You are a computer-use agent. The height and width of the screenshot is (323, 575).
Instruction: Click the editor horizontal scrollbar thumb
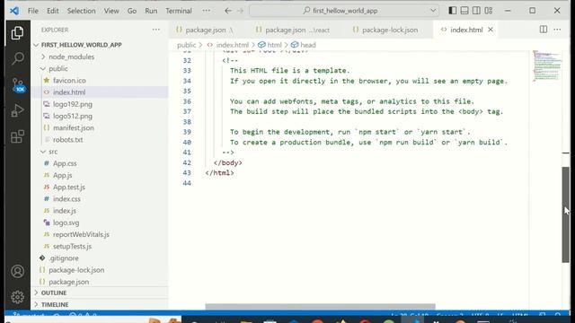[320, 306]
